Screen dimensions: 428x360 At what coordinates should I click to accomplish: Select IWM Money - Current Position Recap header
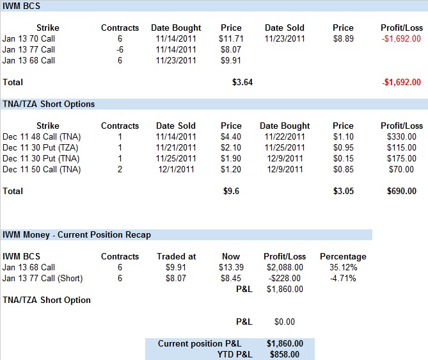tap(77, 234)
